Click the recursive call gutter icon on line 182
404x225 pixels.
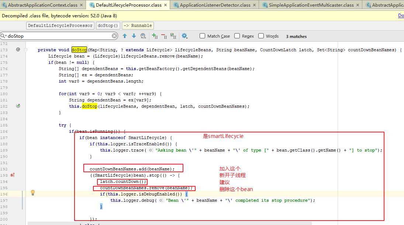(x=18, y=106)
